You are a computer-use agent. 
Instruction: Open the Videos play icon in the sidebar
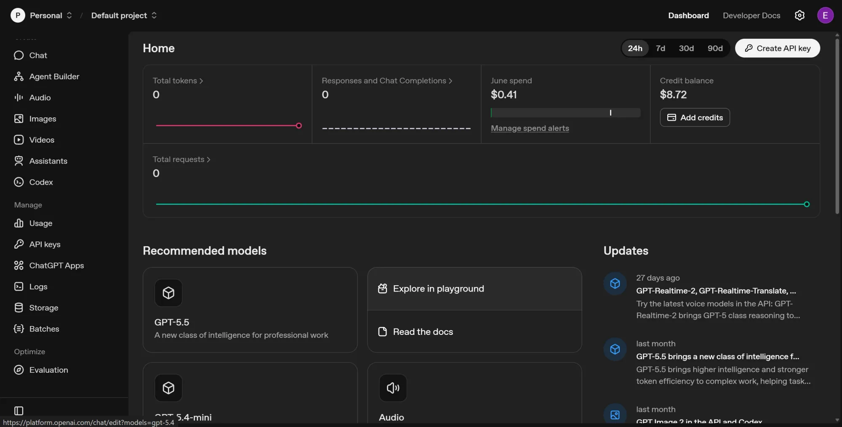click(x=19, y=140)
